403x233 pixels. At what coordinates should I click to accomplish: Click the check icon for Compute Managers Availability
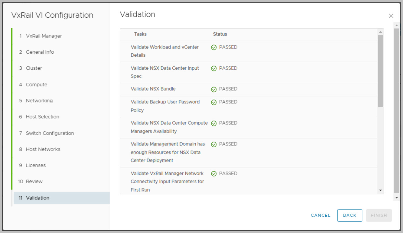click(214, 123)
